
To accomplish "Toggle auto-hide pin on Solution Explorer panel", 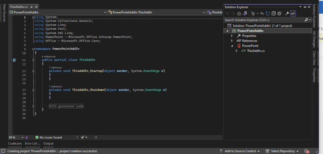I will coord(305,7).
